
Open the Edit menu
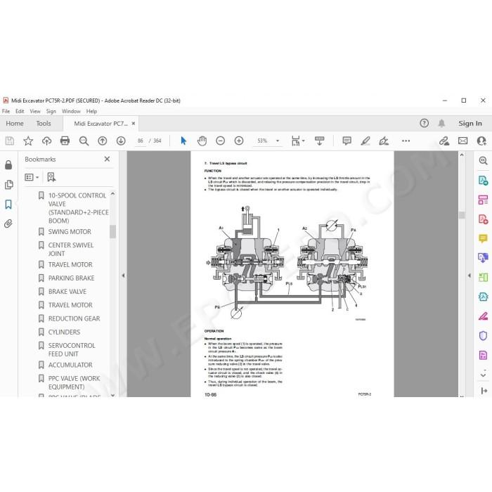[20, 111]
